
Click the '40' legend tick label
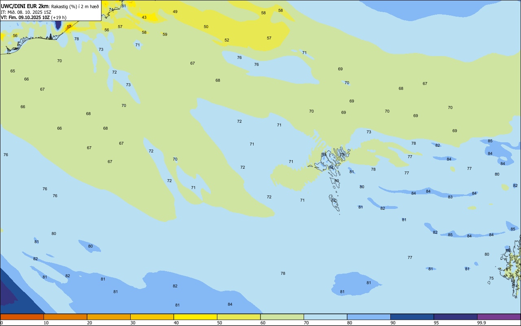[176, 323]
